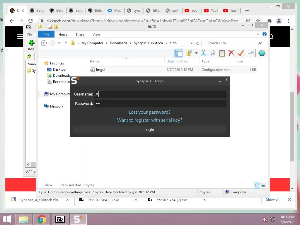The width and height of the screenshot is (300, 225).
Task: Open the Home ribbon tab
Action: (x=63, y=35)
